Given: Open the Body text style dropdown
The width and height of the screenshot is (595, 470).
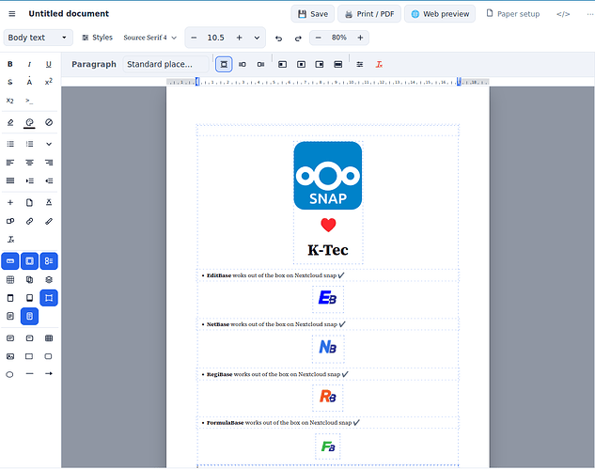Looking at the screenshot, I should pos(38,38).
